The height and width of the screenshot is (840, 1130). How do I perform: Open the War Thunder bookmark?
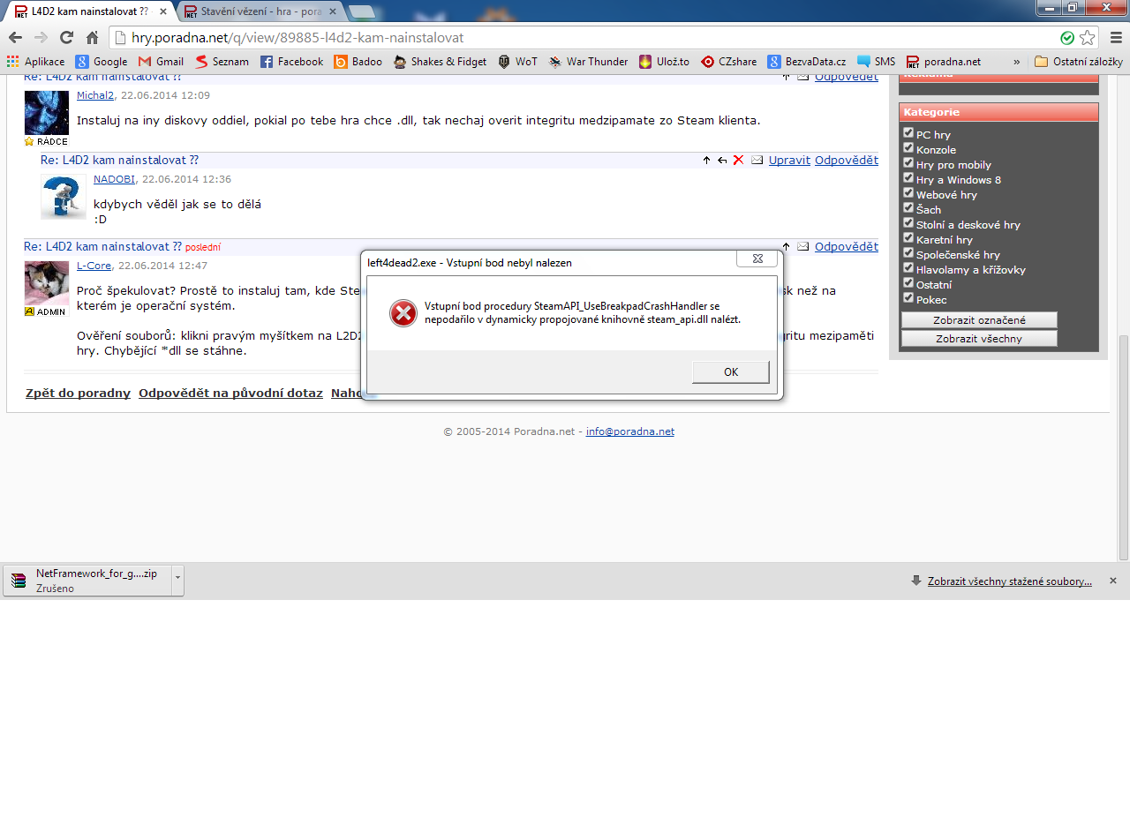[588, 62]
